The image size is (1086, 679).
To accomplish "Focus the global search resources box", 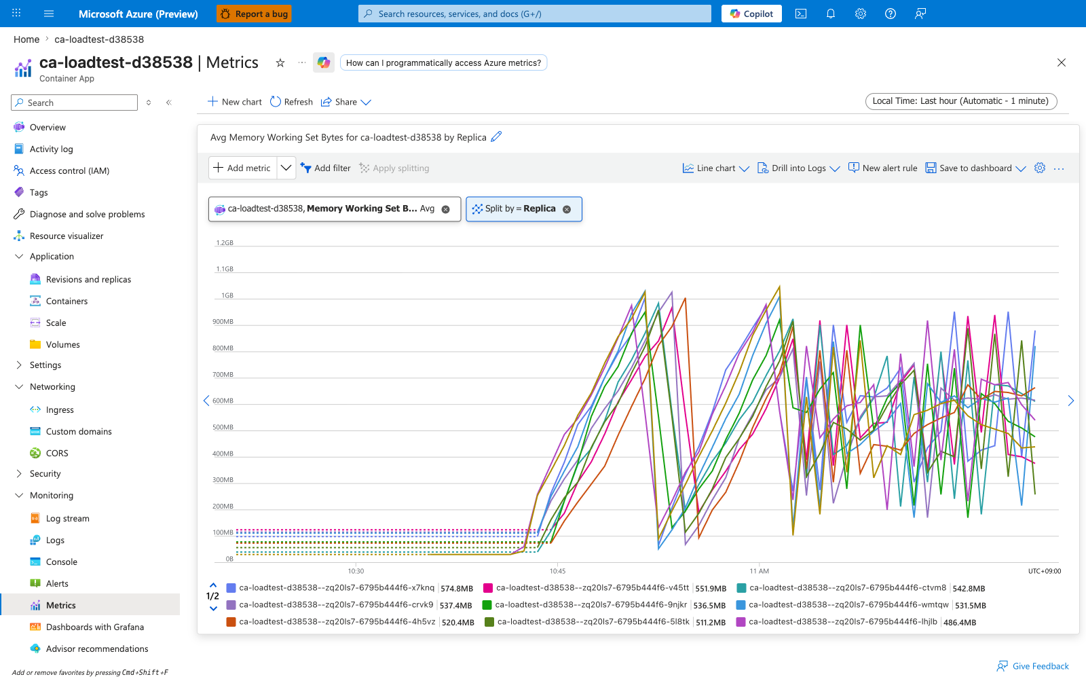I will tap(535, 14).
